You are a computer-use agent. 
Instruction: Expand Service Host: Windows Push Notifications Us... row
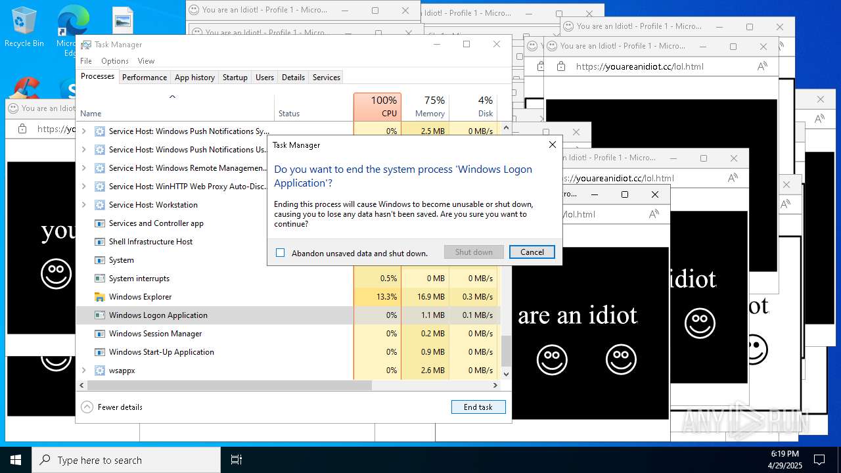pyautogui.click(x=83, y=150)
